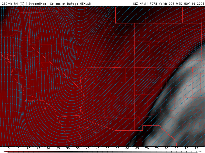
Task: Click the "15" label on color scale
Action: (38, 148)
